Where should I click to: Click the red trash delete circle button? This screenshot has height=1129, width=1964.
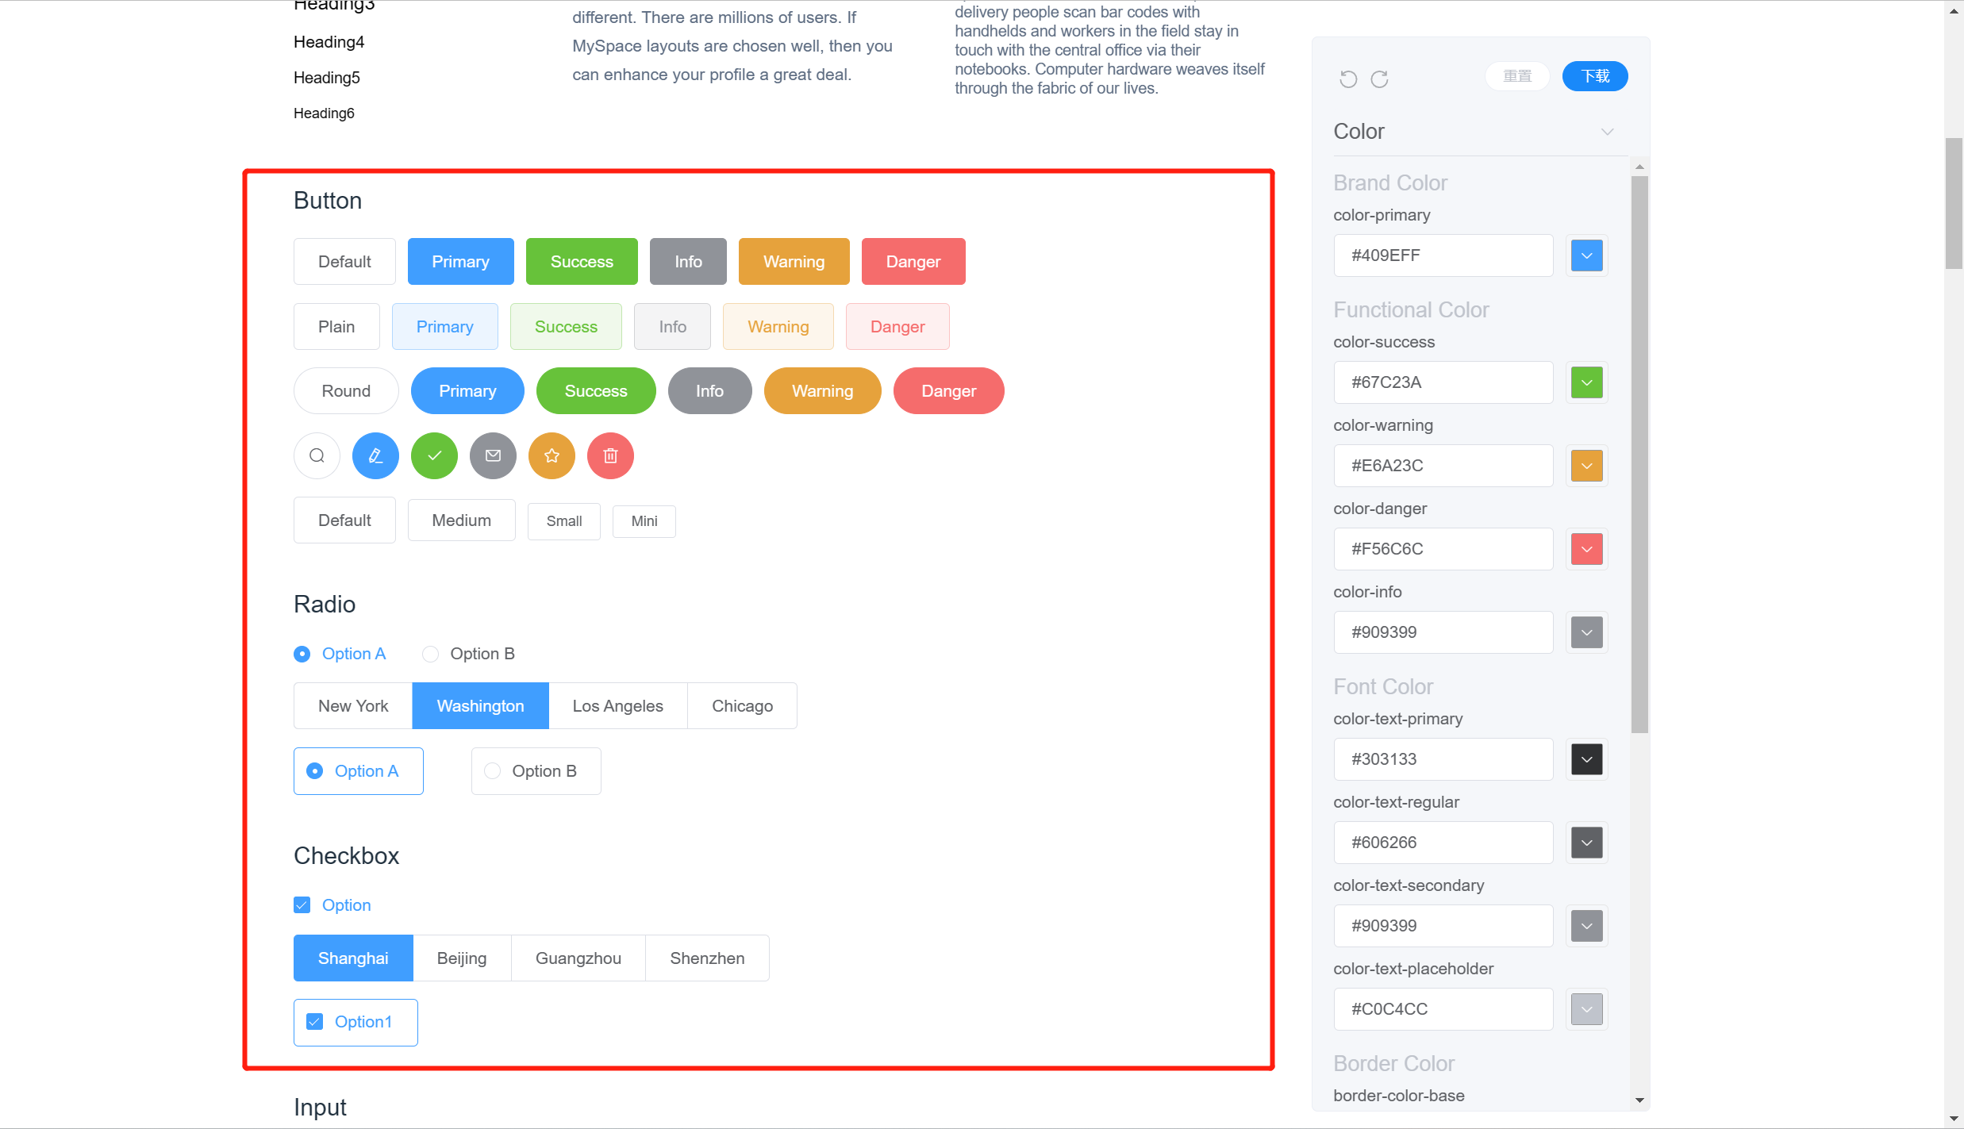pyautogui.click(x=610, y=455)
